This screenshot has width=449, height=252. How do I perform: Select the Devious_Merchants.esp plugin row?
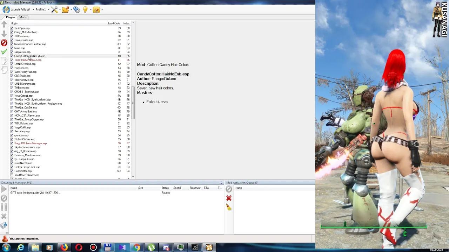point(70,155)
